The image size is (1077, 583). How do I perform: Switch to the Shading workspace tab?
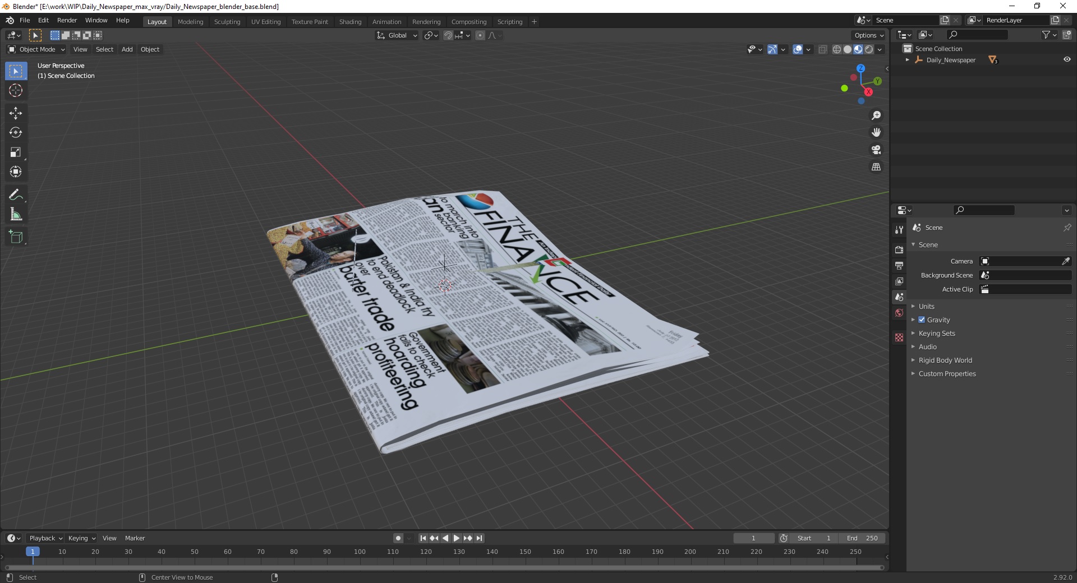click(350, 22)
